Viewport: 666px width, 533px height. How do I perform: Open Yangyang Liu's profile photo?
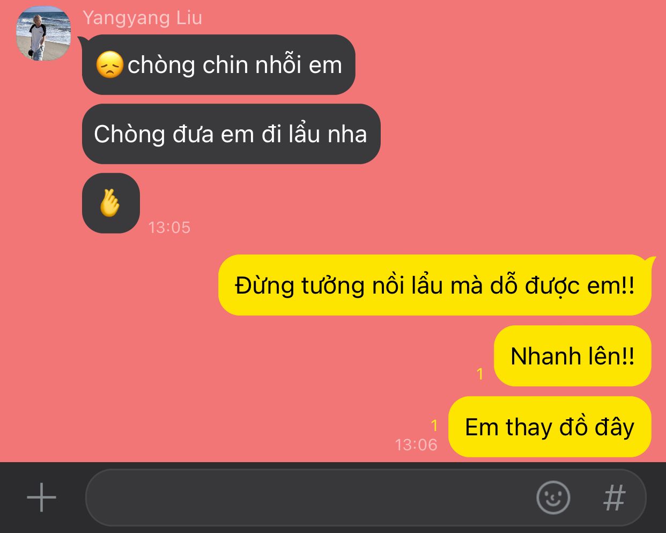(x=43, y=33)
